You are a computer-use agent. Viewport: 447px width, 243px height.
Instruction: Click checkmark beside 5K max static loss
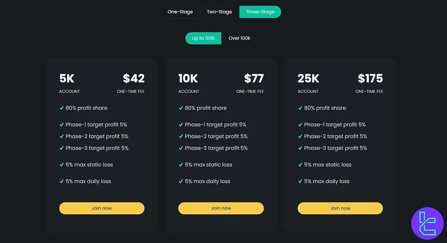pos(61,164)
